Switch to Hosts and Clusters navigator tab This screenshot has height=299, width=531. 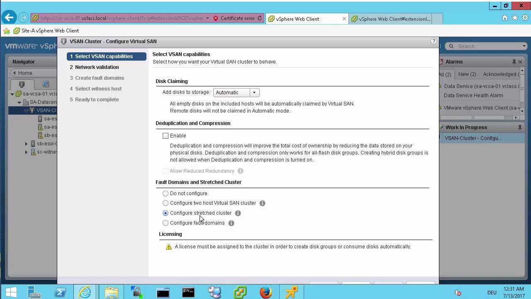[22, 84]
